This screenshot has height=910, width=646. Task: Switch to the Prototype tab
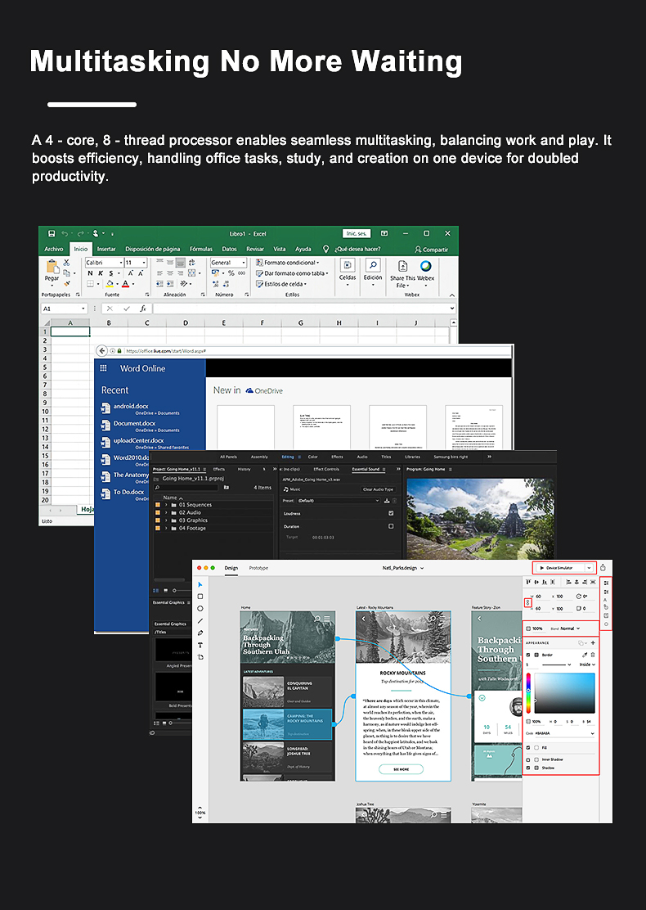(x=258, y=568)
